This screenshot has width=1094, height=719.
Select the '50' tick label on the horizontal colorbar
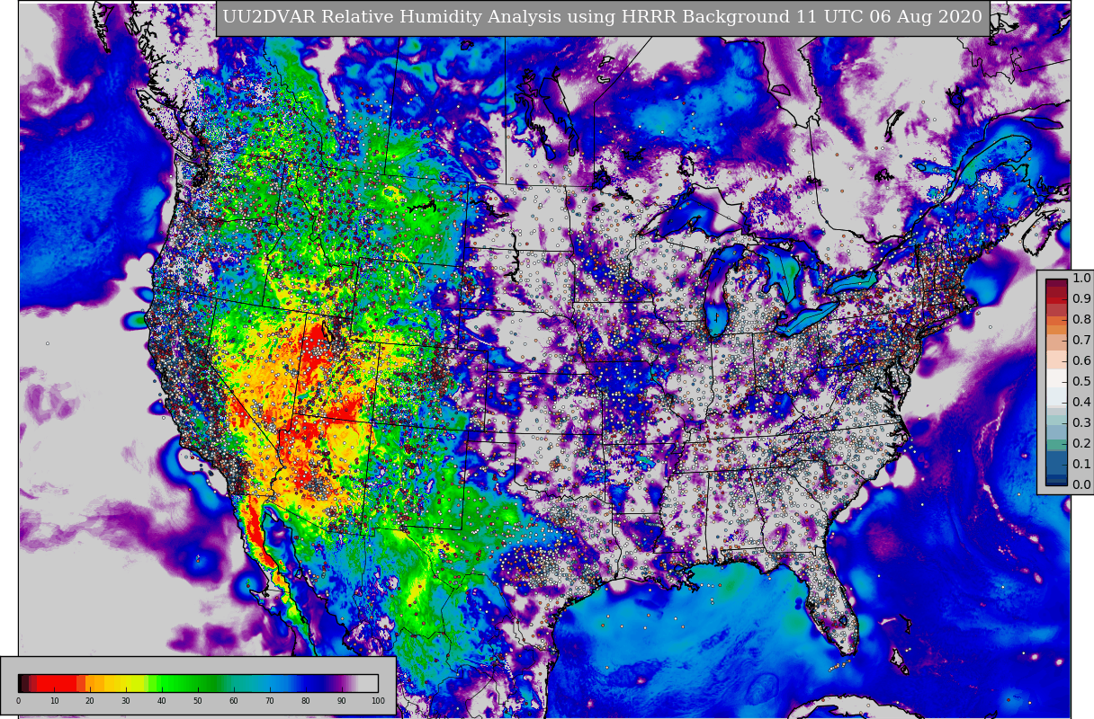click(198, 701)
